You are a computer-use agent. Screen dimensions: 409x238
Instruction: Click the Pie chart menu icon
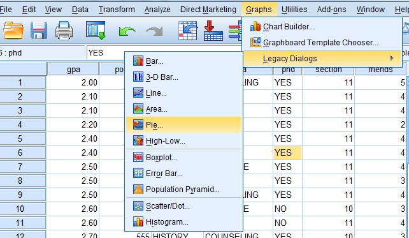138,124
